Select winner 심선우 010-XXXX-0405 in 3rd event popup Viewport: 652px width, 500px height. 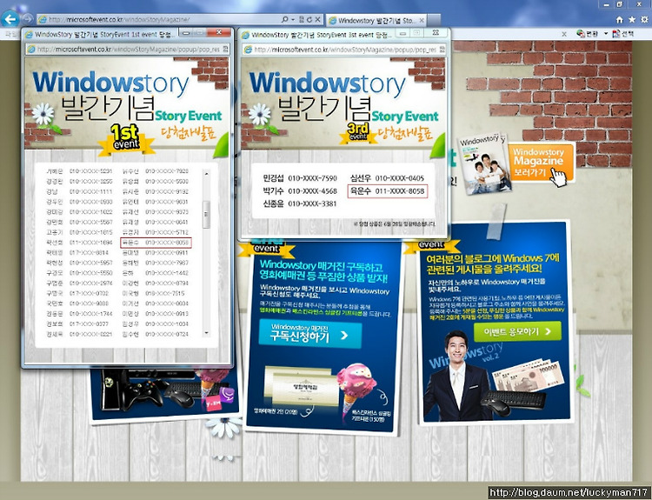[x=387, y=178]
